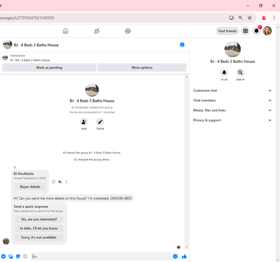Open more actions plus icon in composer
This screenshot has height=262, width=280.
click(3, 256)
